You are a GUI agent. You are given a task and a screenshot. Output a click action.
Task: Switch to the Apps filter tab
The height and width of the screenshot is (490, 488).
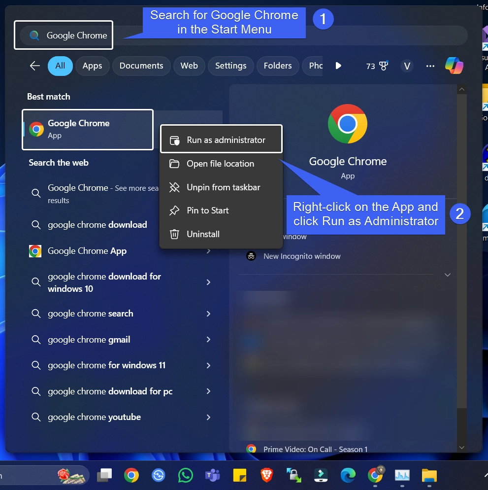point(92,66)
